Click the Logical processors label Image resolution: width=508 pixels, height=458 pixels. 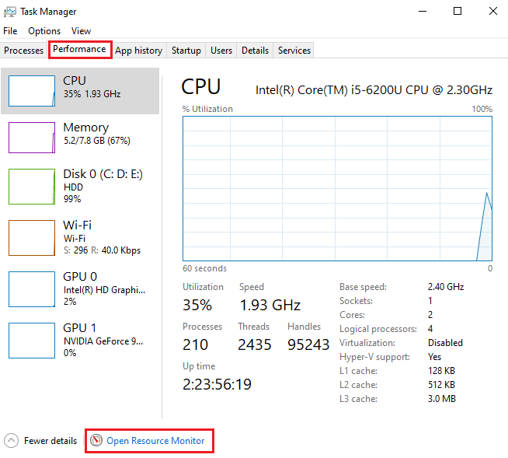coord(378,329)
